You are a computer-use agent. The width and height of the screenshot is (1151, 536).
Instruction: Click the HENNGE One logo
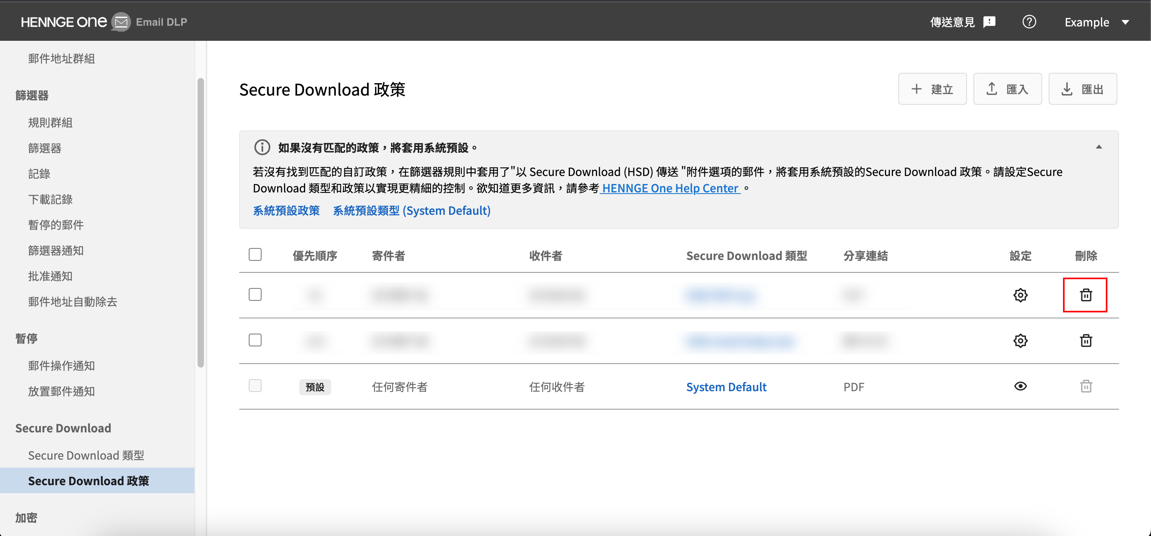(64, 22)
